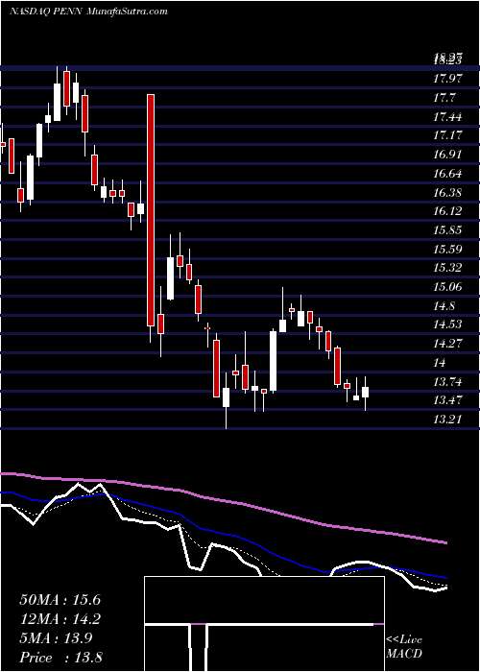480x672 pixels.
Task: Select the 17.17 price label
Action: click(447, 135)
